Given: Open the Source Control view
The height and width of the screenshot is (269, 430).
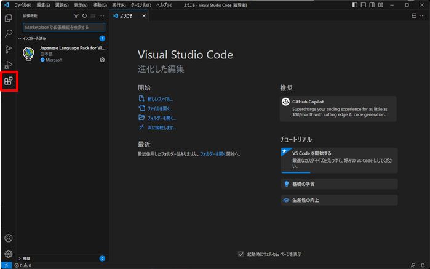Looking at the screenshot, I should coord(9,49).
